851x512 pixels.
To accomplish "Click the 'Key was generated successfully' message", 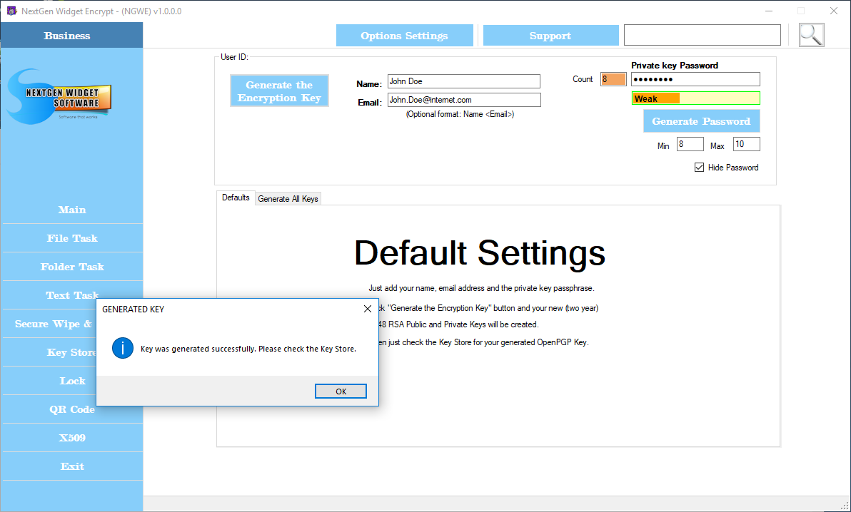I will [x=248, y=349].
